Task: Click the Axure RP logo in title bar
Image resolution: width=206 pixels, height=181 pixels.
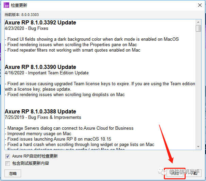Action: 6,5
